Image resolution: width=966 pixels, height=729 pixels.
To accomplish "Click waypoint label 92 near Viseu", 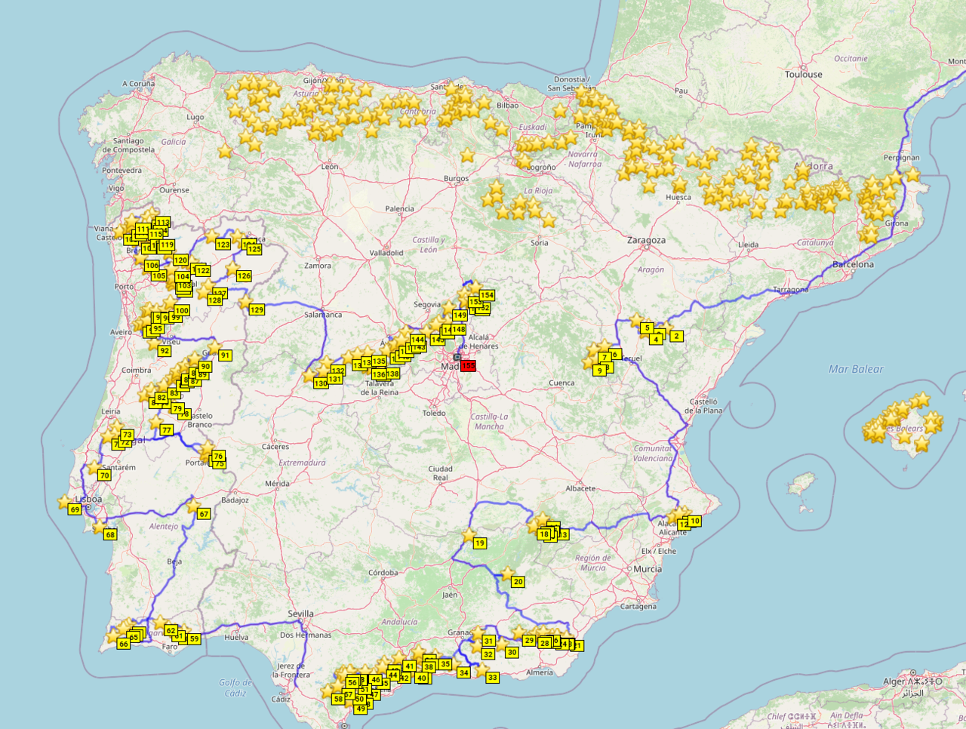I will pyautogui.click(x=165, y=351).
